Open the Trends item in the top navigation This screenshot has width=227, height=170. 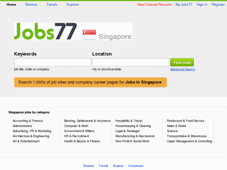tap(52, 4)
